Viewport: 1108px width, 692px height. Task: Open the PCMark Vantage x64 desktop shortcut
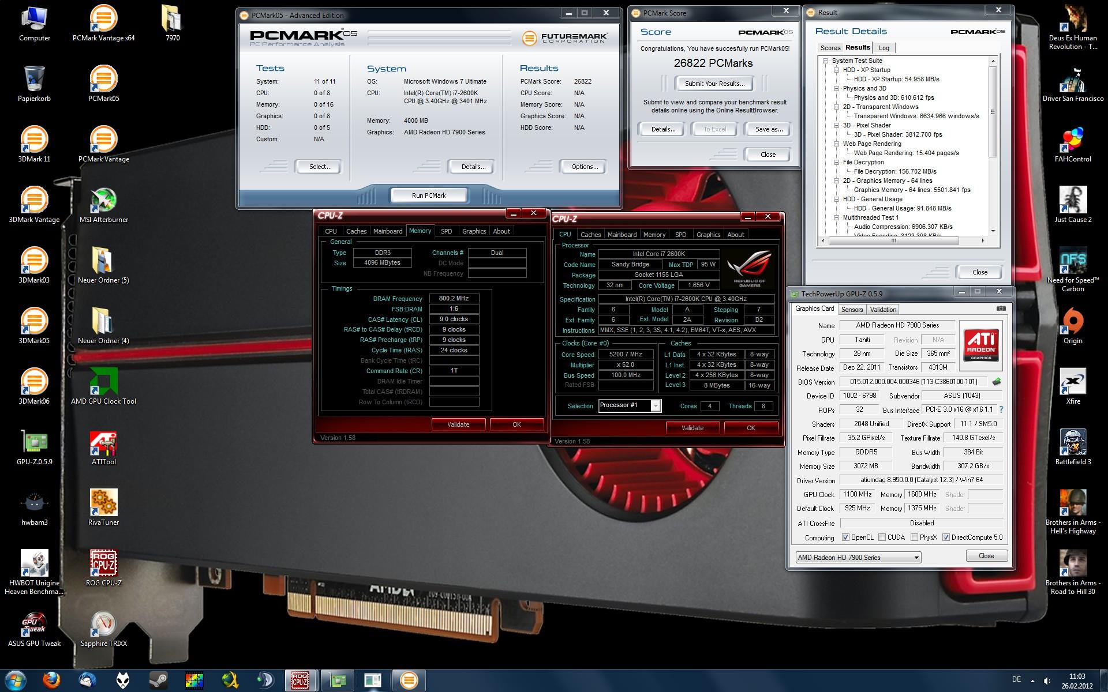coord(104,23)
